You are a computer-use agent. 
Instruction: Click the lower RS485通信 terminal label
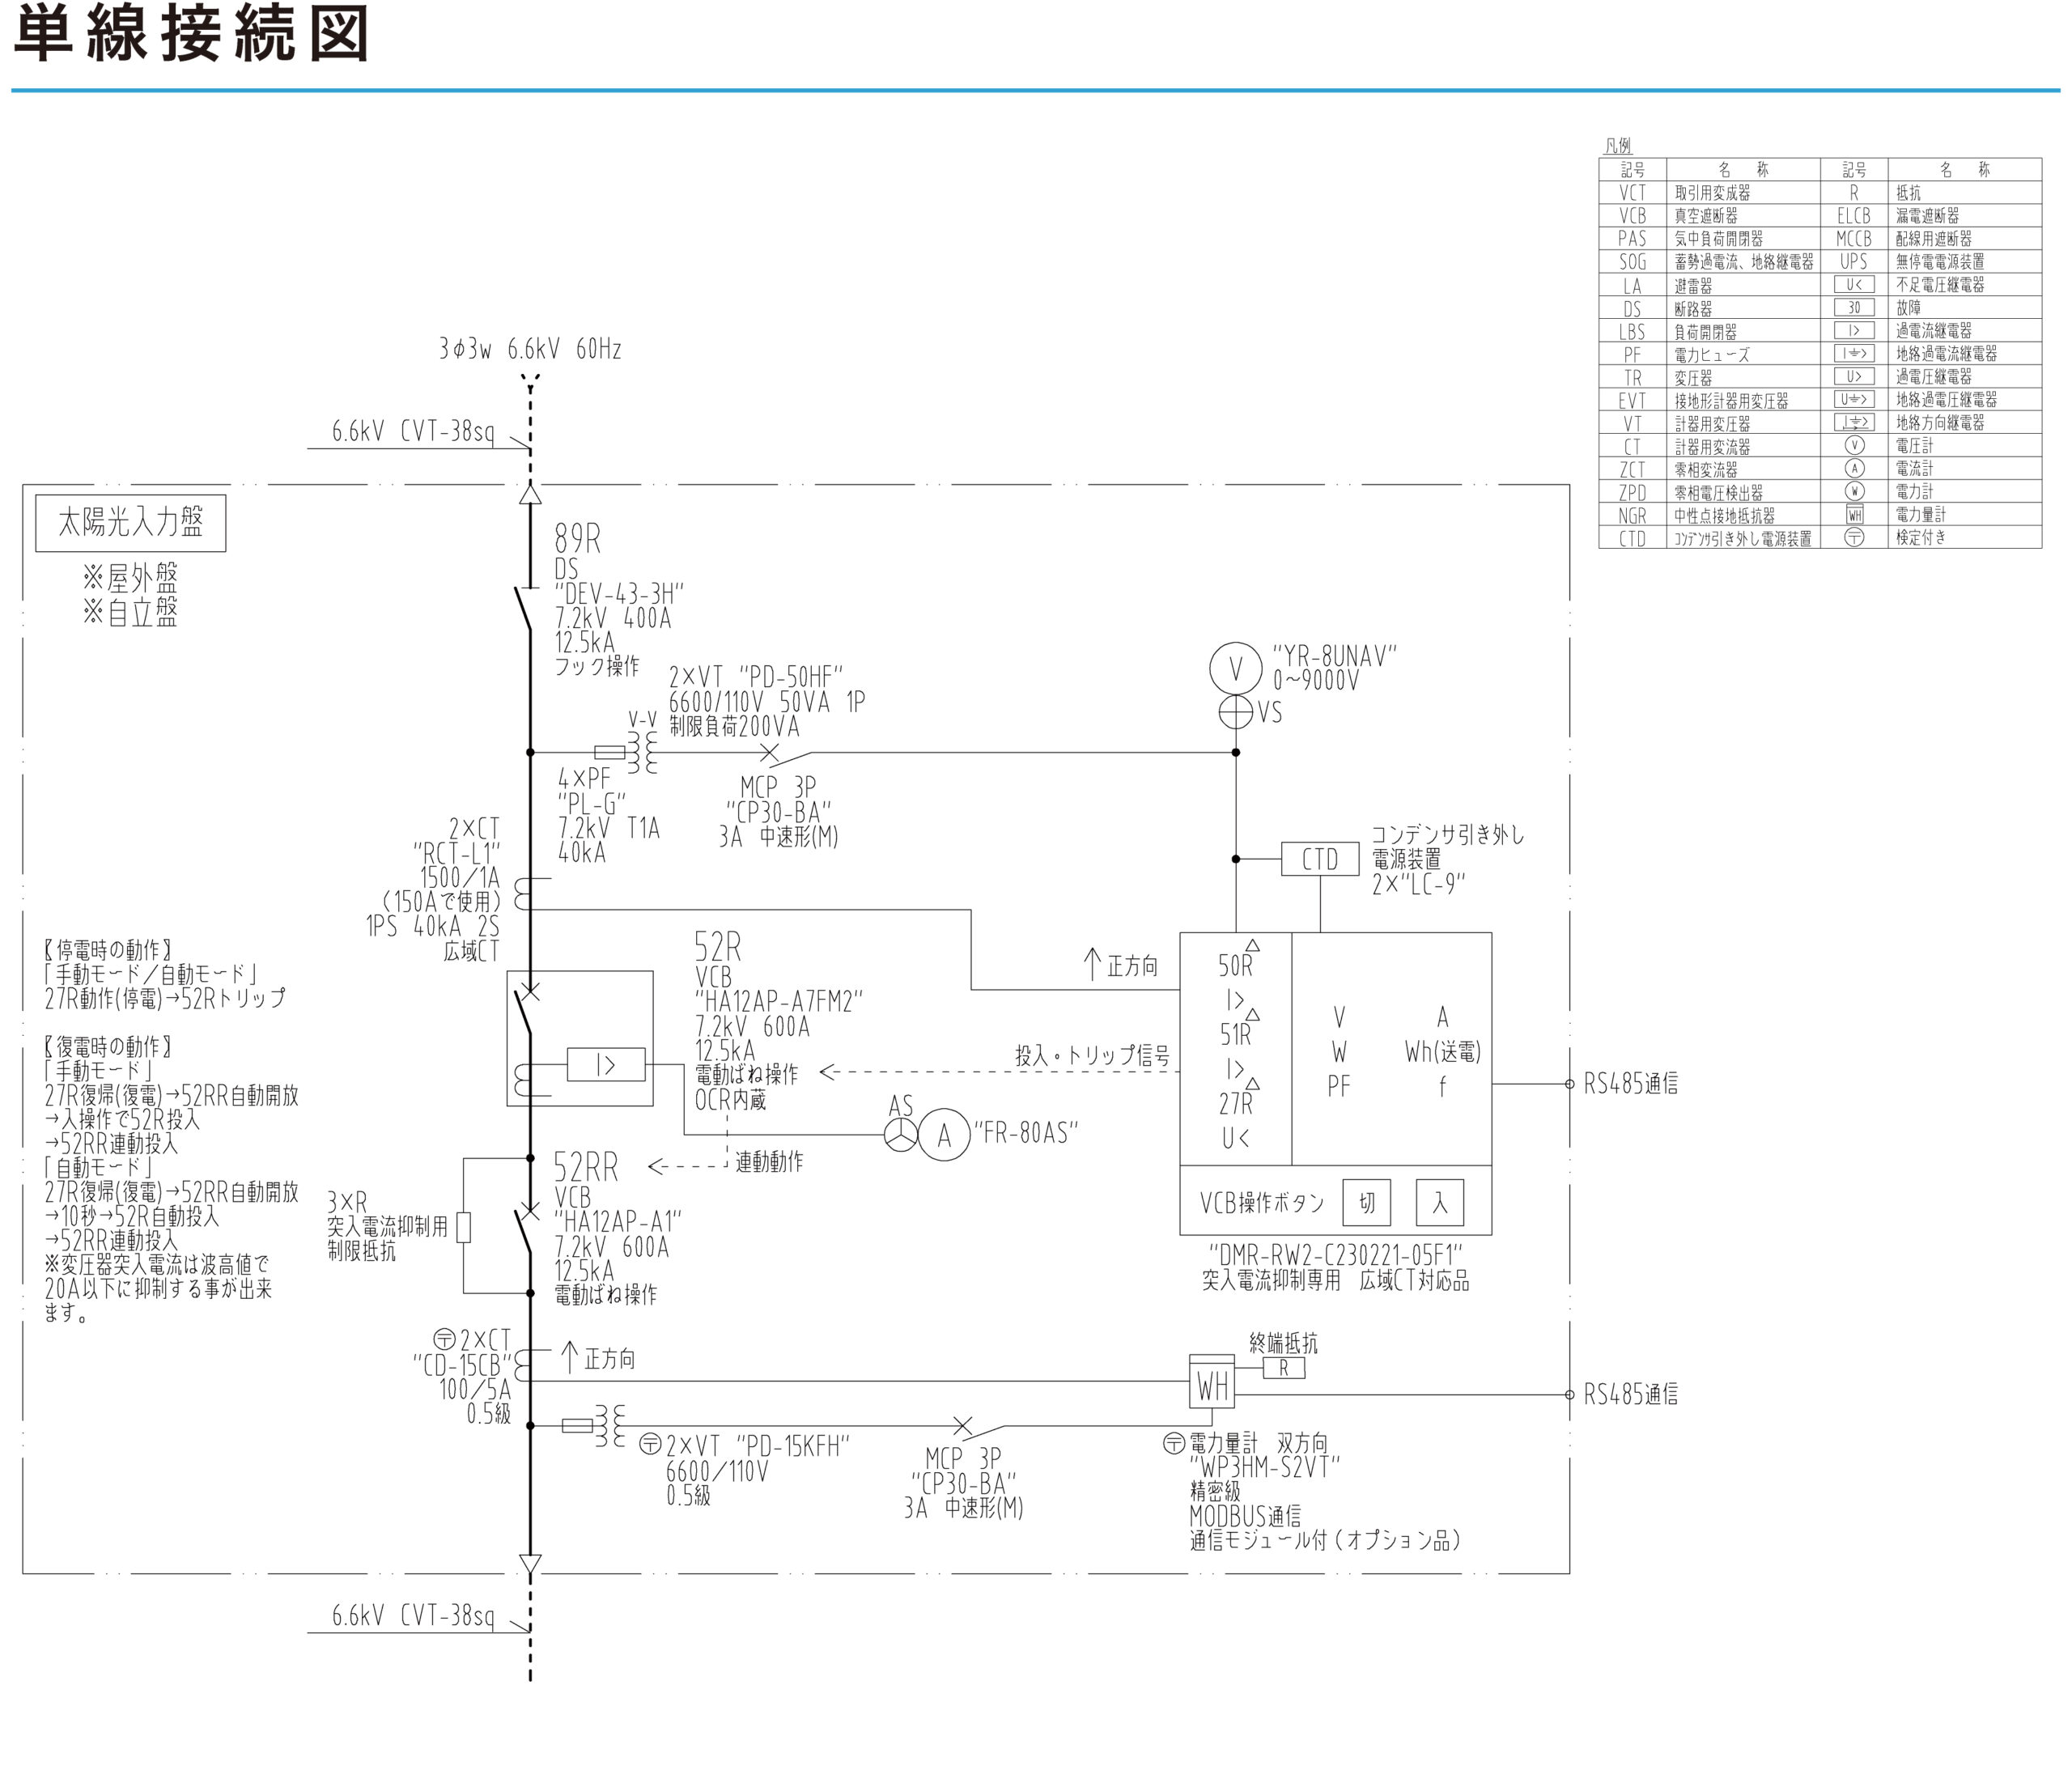coord(1630,1395)
